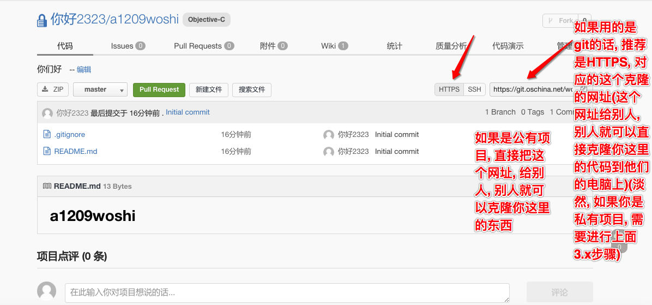Click 新建文件 to create a file
Image resolution: width=652 pixels, height=305 pixels.
tap(209, 89)
